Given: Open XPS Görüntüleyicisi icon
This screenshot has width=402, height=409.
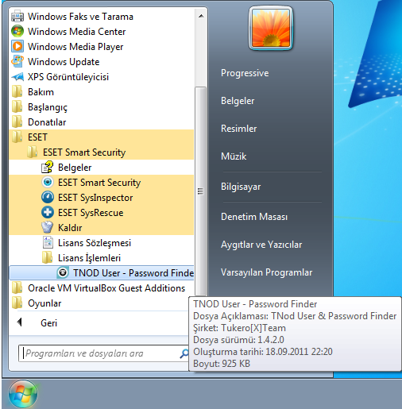Looking at the screenshot, I should [x=17, y=77].
